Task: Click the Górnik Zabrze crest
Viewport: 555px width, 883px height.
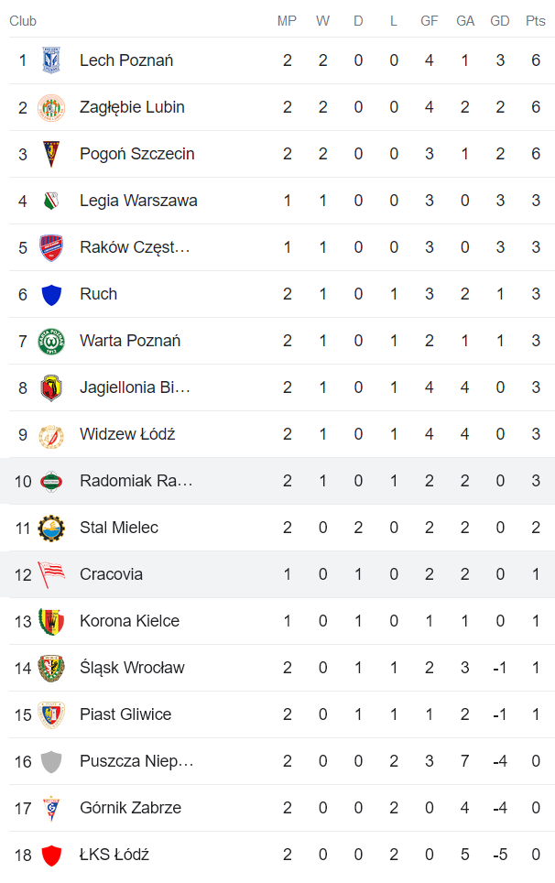Action: point(52,808)
